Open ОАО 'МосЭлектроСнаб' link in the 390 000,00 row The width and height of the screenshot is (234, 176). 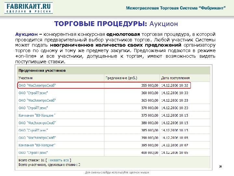[37, 138]
